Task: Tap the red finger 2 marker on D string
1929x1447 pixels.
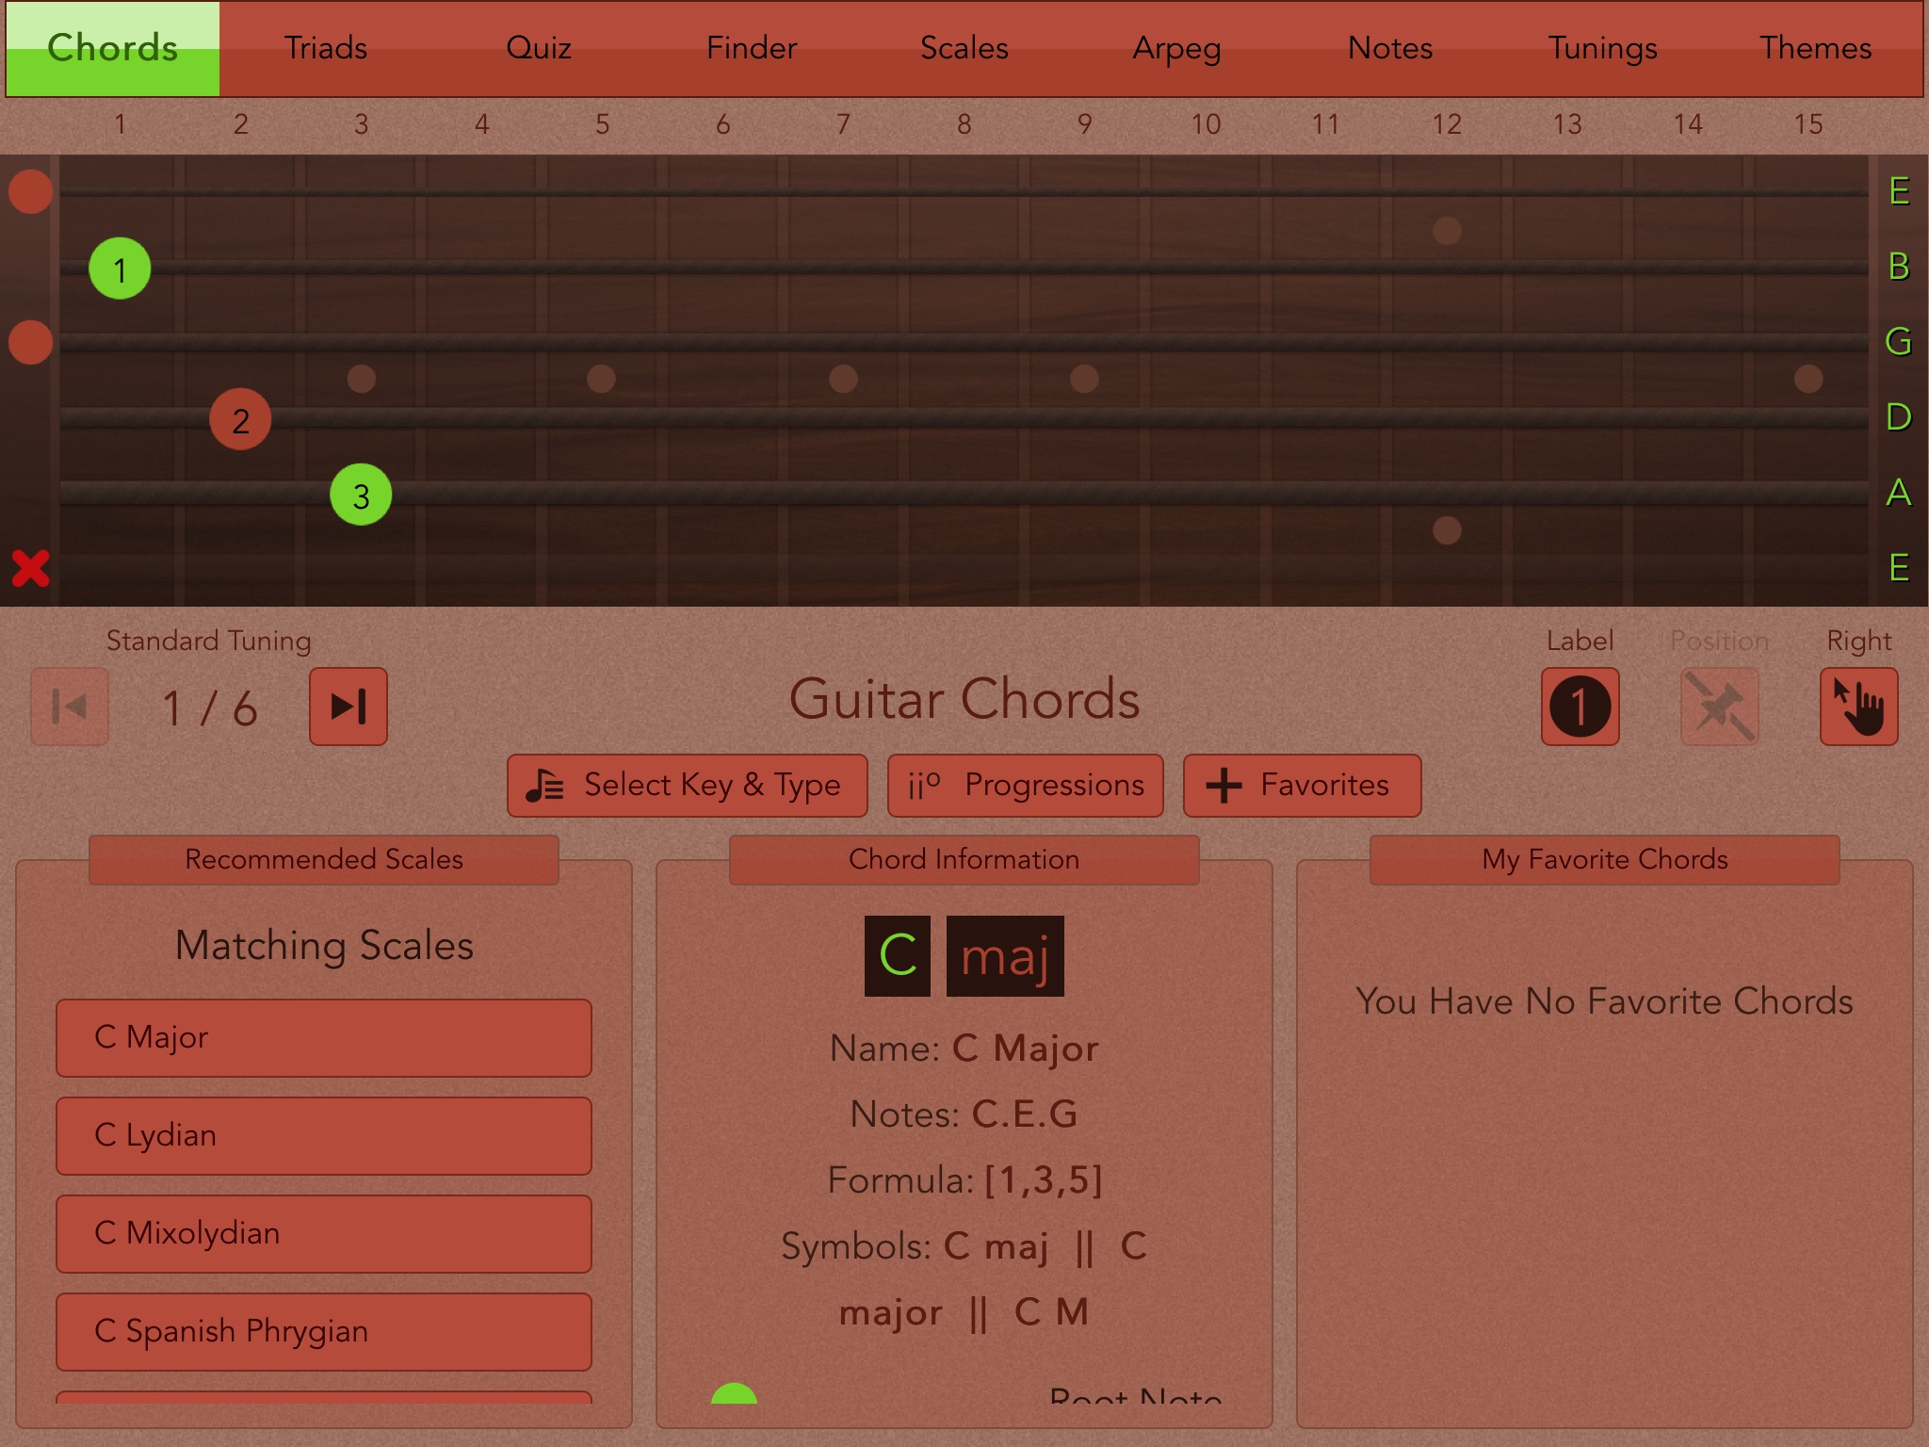Action: pyautogui.click(x=240, y=419)
